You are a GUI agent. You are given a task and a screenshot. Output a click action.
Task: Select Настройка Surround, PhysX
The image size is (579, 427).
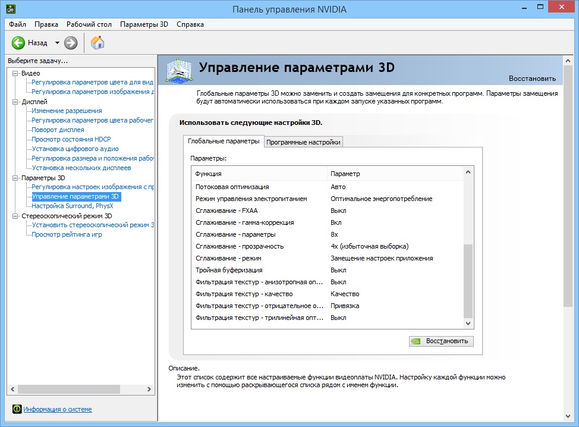tap(73, 206)
